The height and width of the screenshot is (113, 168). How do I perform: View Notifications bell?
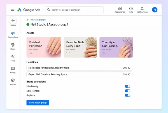[142, 10]
